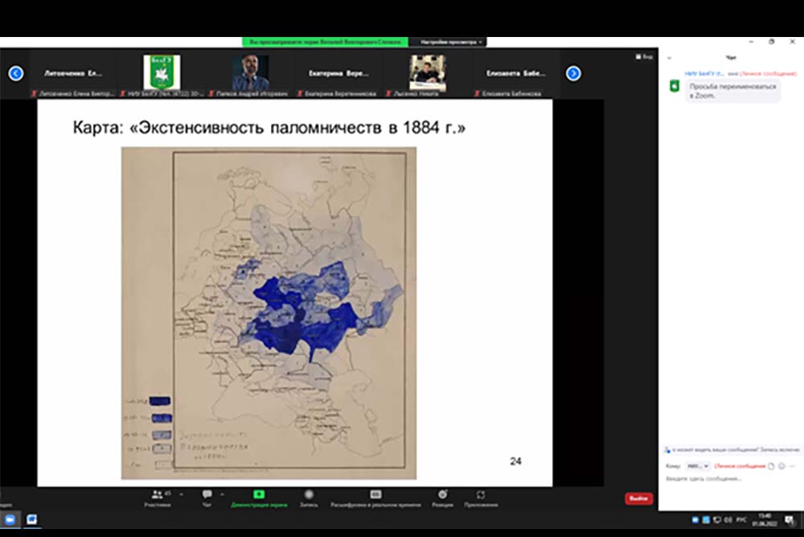The height and width of the screenshot is (537, 804).
Task: Collapse the chat panel chevron
Action: [x=669, y=58]
